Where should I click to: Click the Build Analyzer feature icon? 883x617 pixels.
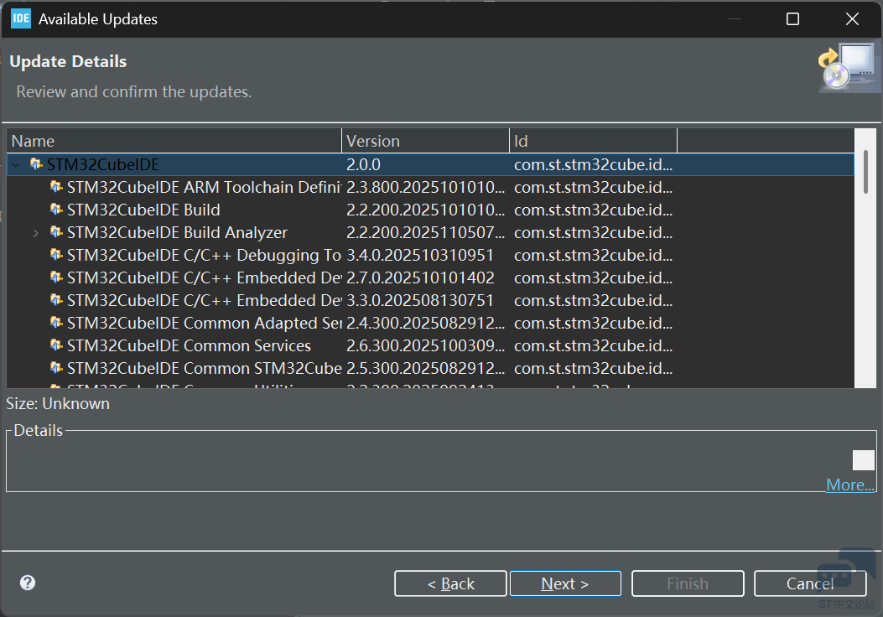point(56,232)
